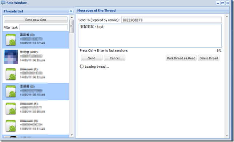The width and height of the screenshot is (234, 142).
Task: Delete the current thread
Action: point(209,58)
